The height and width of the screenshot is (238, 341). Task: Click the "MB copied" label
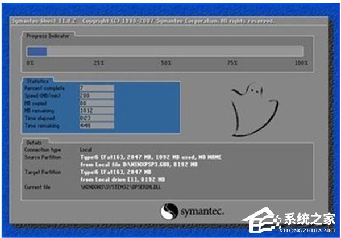click(36, 103)
